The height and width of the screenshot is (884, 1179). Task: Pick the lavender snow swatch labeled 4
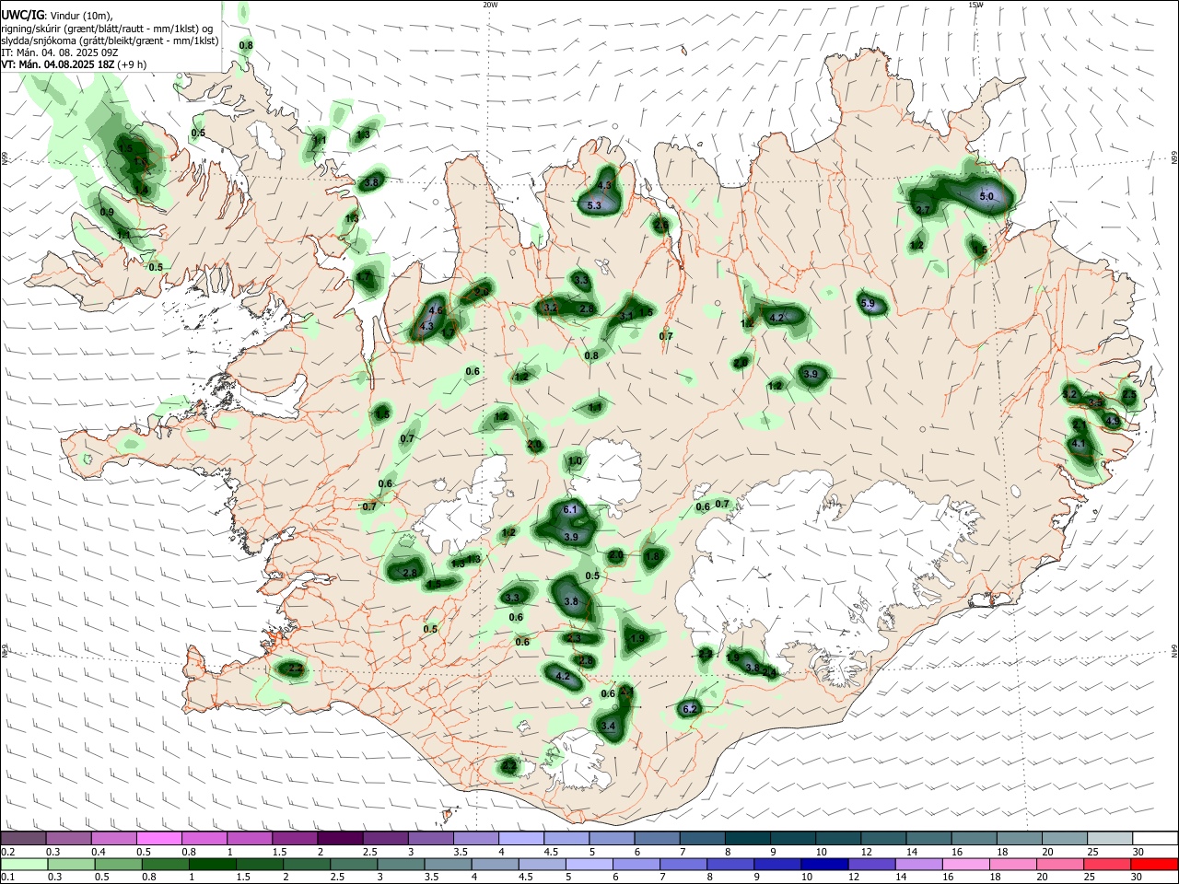tap(521, 839)
